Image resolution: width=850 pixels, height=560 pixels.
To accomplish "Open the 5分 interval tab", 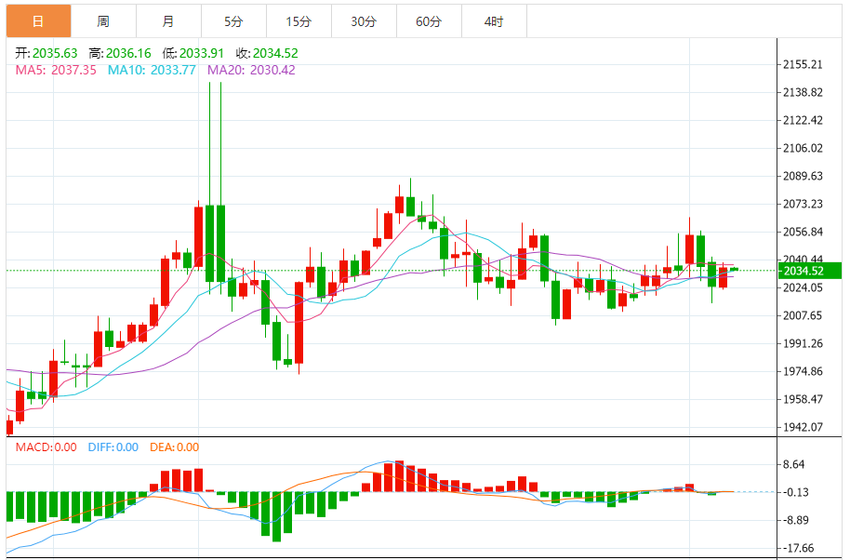I will (233, 21).
